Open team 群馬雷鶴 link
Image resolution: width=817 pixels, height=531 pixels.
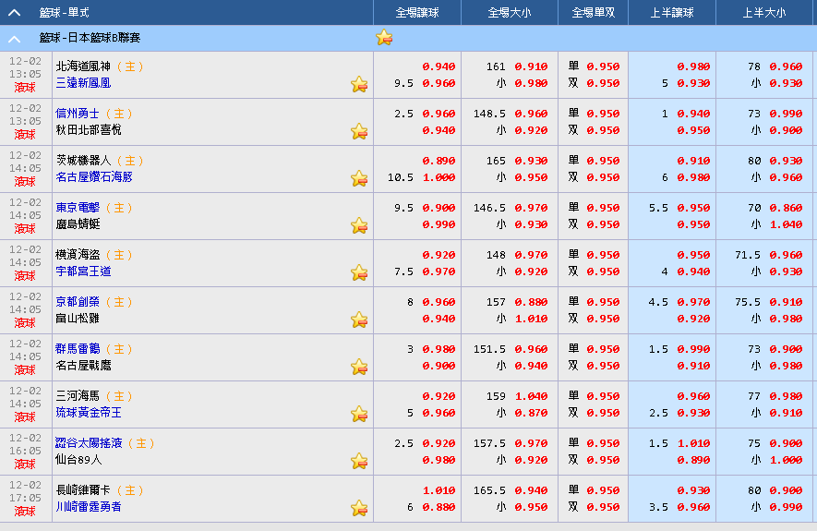(x=78, y=349)
